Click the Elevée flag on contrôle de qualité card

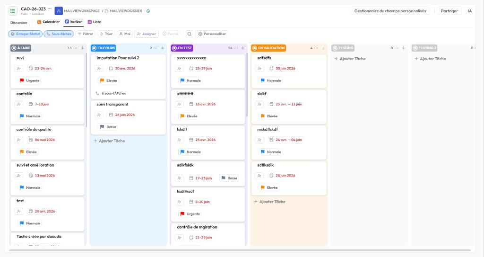pos(28,152)
